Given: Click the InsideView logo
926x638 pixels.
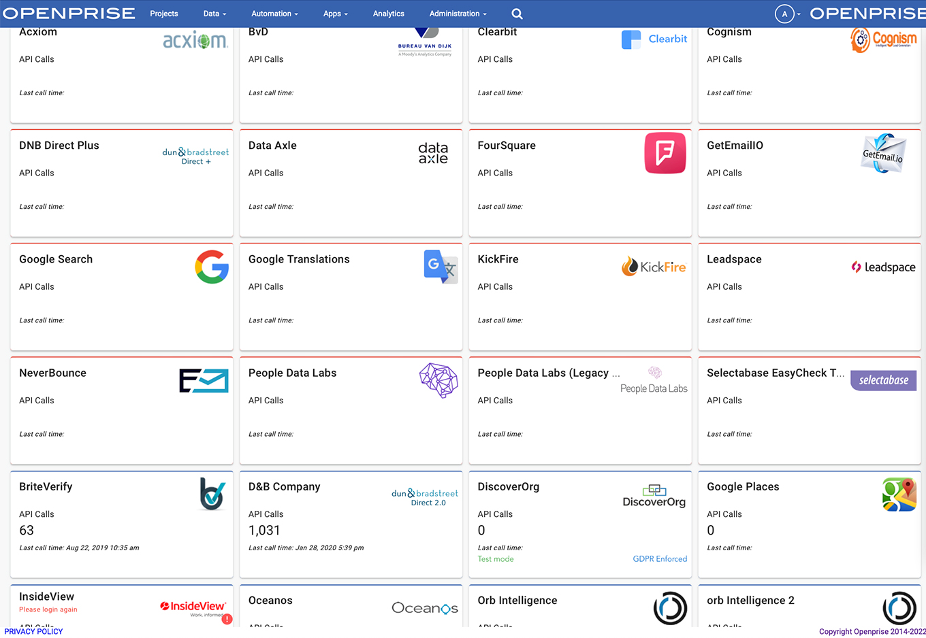Looking at the screenshot, I should point(193,607).
